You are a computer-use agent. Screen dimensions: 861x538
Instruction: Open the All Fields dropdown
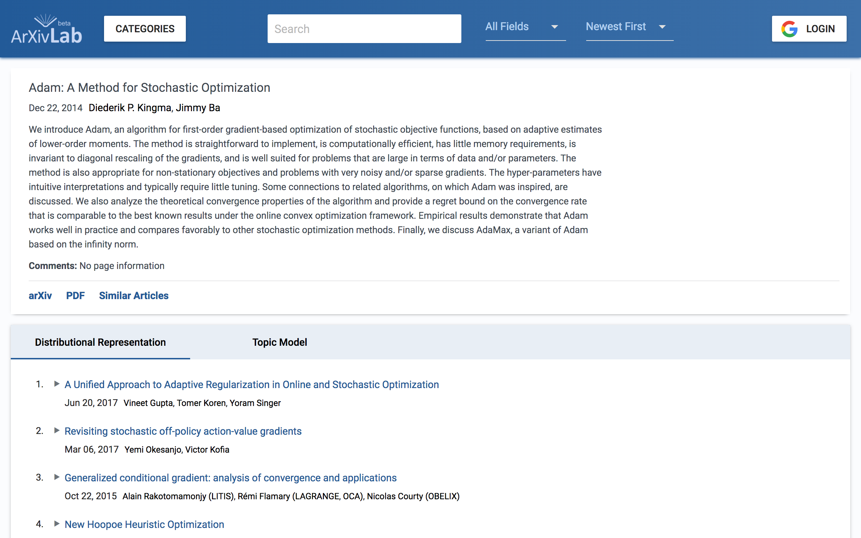click(x=526, y=27)
